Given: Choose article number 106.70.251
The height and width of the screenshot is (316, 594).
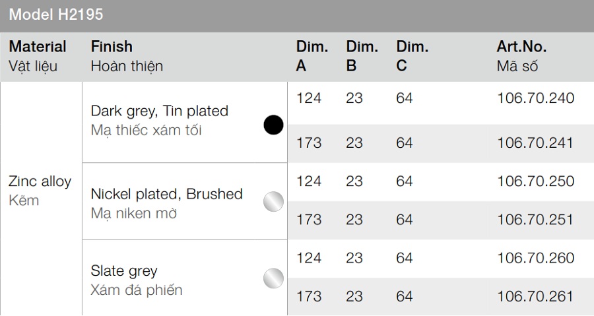Looking at the screenshot, I should pos(535,220).
